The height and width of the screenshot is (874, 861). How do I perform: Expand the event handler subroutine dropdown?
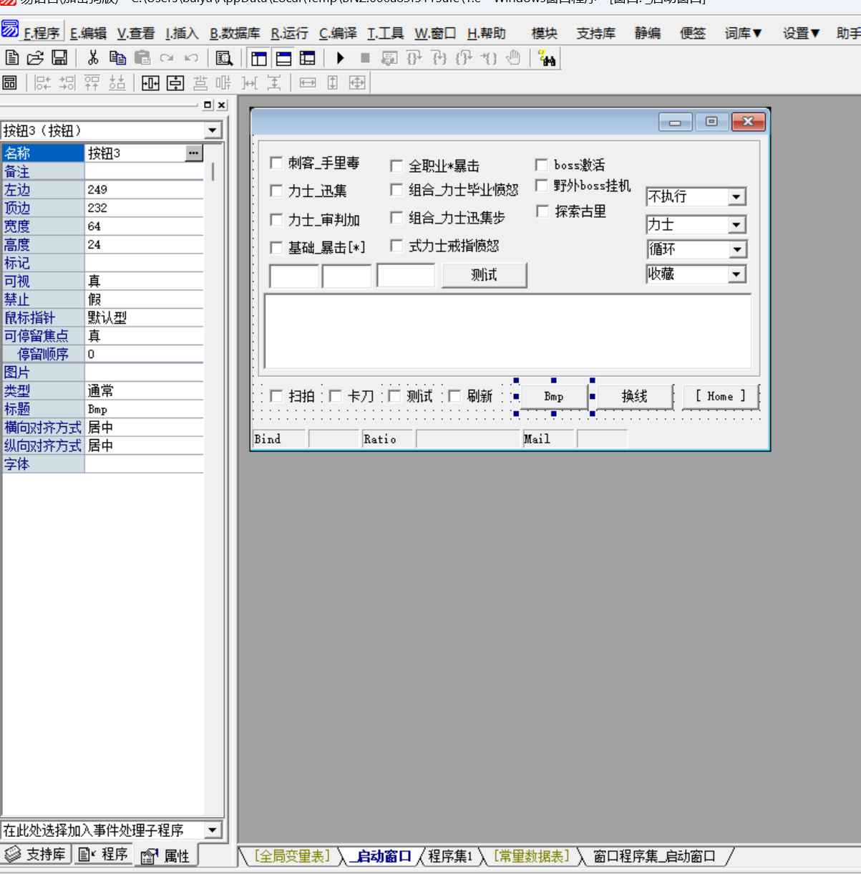(213, 830)
